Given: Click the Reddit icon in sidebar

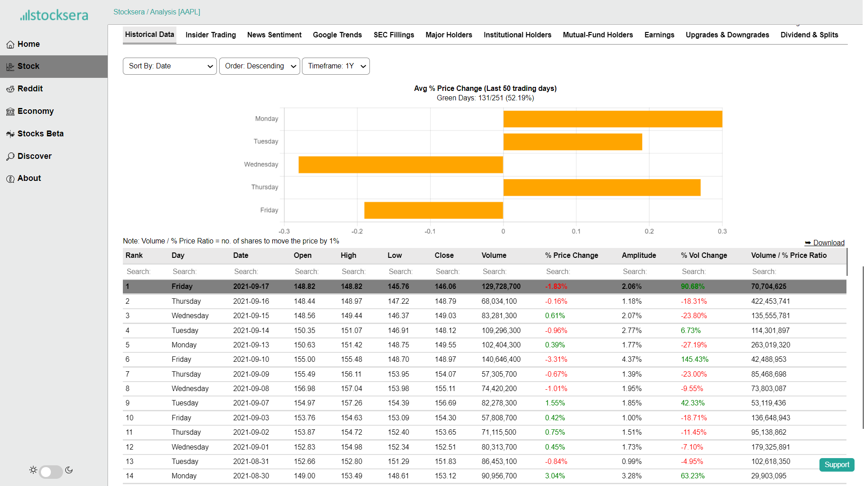Looking at the screenshot, I should click(10, 89).
